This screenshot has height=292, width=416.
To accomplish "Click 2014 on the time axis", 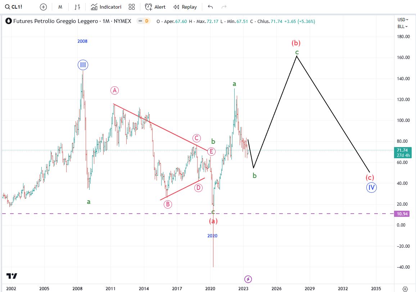I will [144, 288].
